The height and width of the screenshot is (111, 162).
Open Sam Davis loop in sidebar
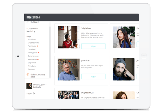pos(31,69)
